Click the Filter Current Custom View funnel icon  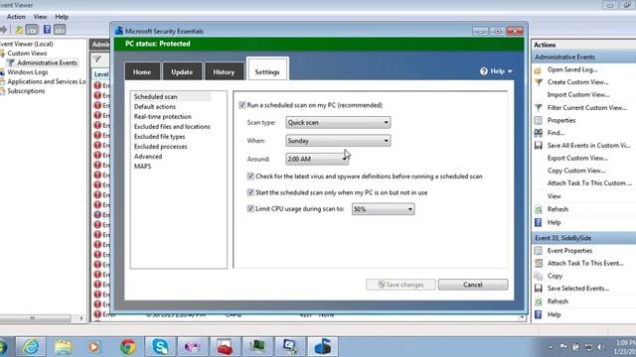539,108
